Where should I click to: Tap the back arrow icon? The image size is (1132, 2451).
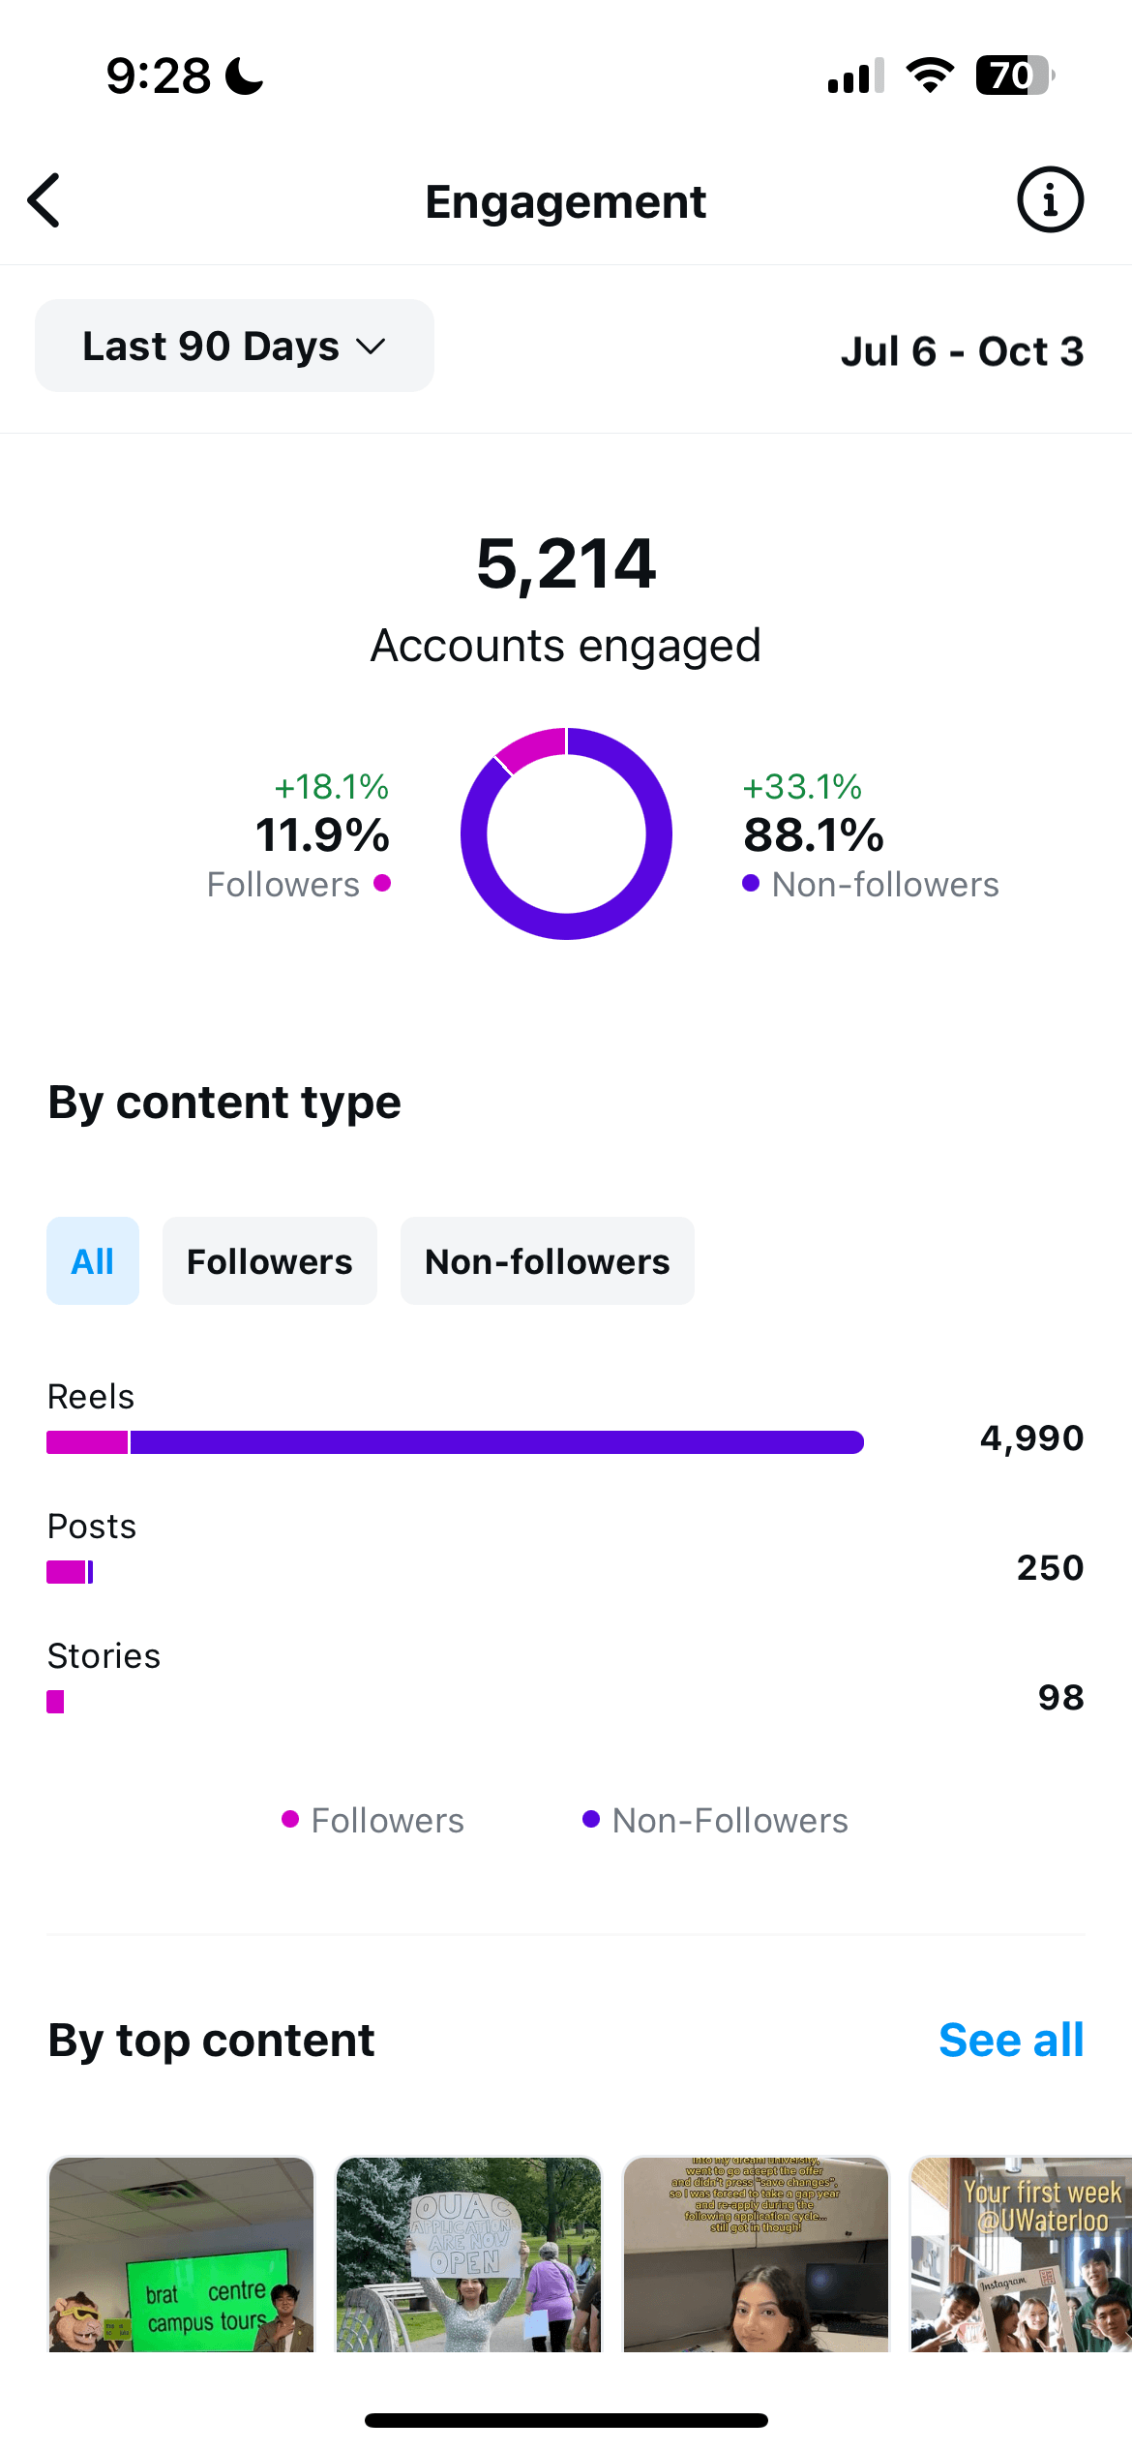tap(44, 200)
